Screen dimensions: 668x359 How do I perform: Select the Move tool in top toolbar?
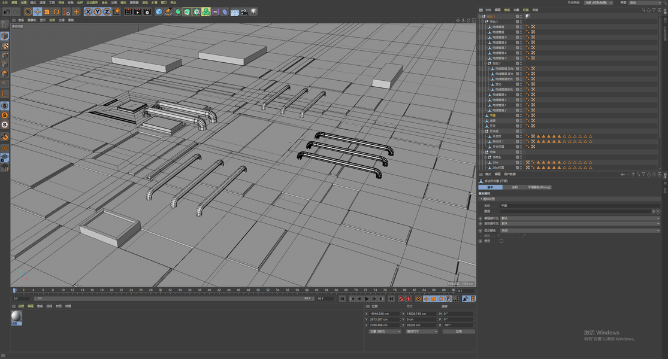coord(37,11)
